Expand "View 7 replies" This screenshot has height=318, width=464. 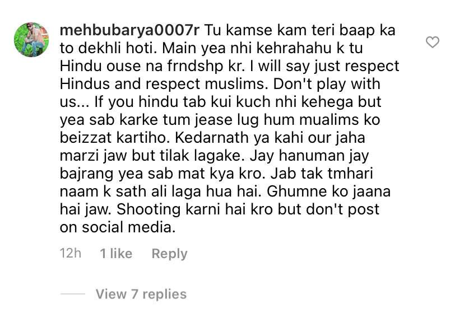click(x=141, y=294)
